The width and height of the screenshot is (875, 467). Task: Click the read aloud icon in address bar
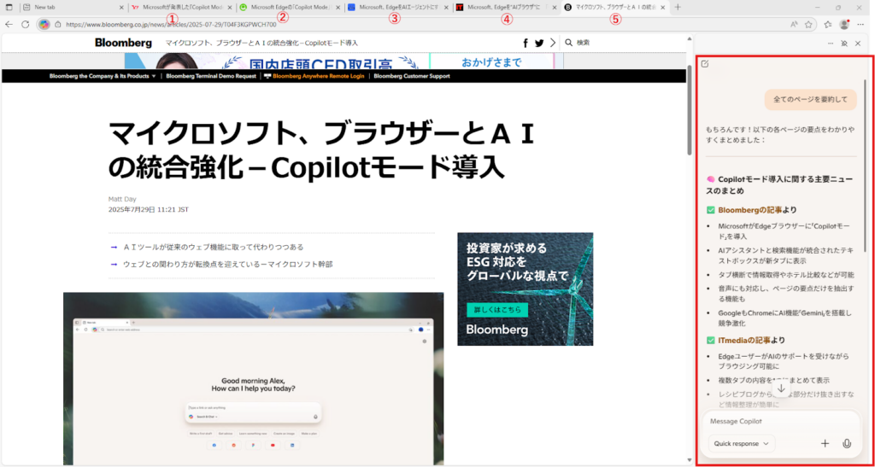click(794, 25)
